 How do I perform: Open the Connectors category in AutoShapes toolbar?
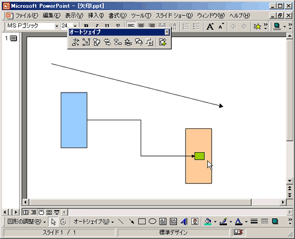pyautogui.click(x=86, y=42)
